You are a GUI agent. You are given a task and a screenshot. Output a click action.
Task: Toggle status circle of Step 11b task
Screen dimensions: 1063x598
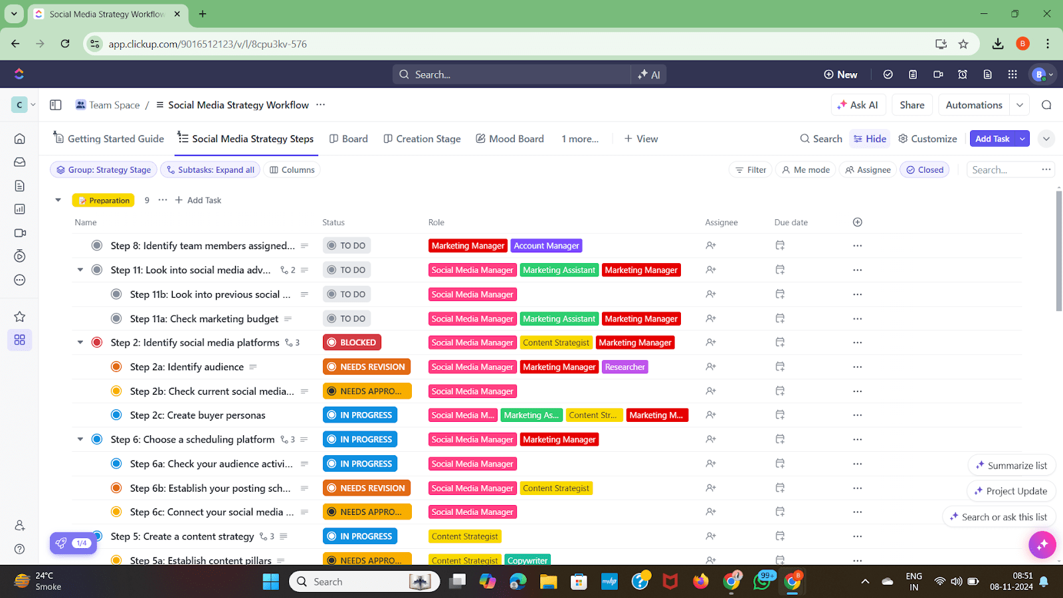click(x=116, y=294)
